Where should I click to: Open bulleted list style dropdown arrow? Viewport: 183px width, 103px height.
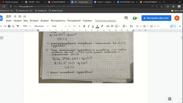tap(148, 26)
